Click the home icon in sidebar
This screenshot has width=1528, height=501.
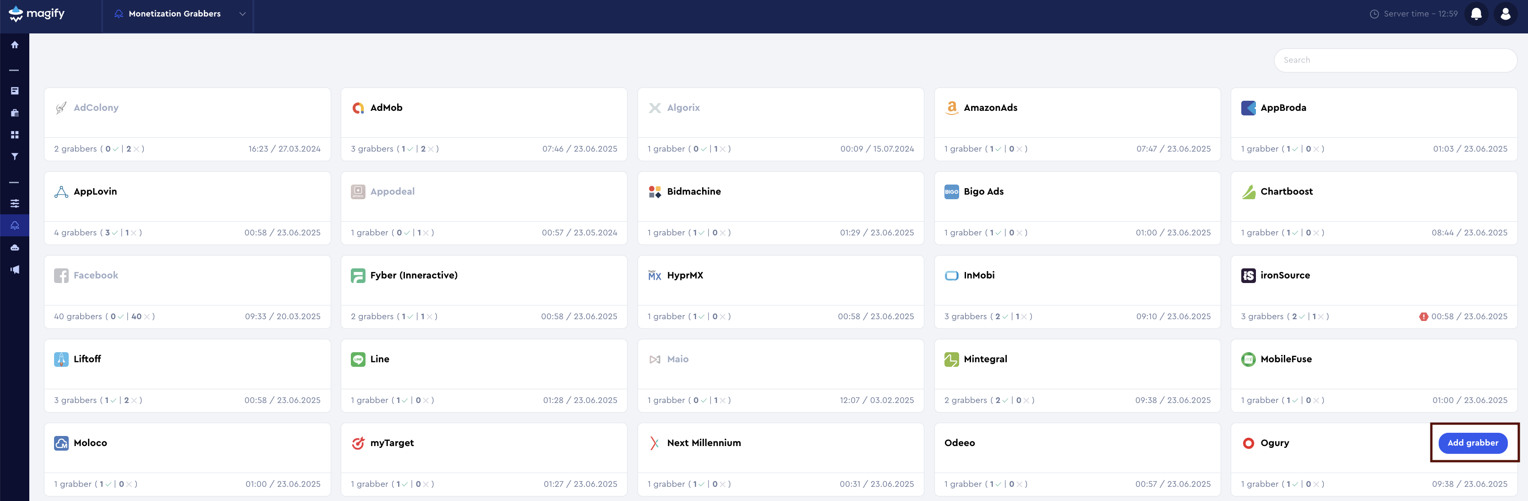14,45
